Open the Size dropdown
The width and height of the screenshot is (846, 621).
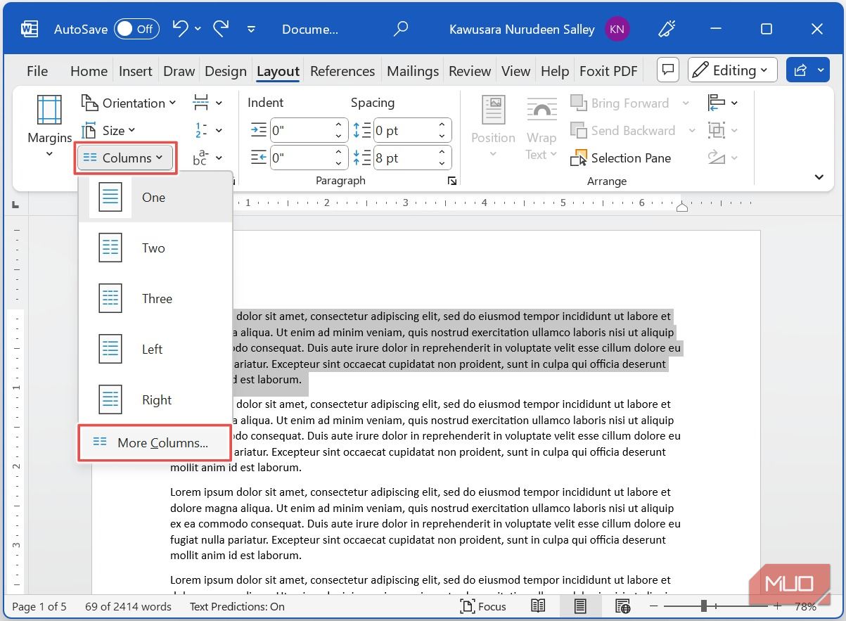(x=117, y=130)
